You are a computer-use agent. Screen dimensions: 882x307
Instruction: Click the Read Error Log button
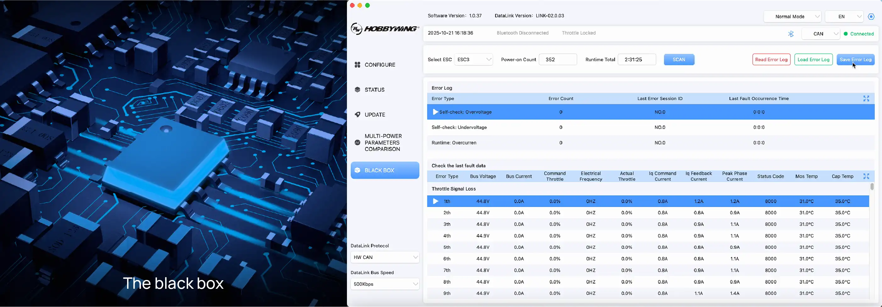pos(771,59)
